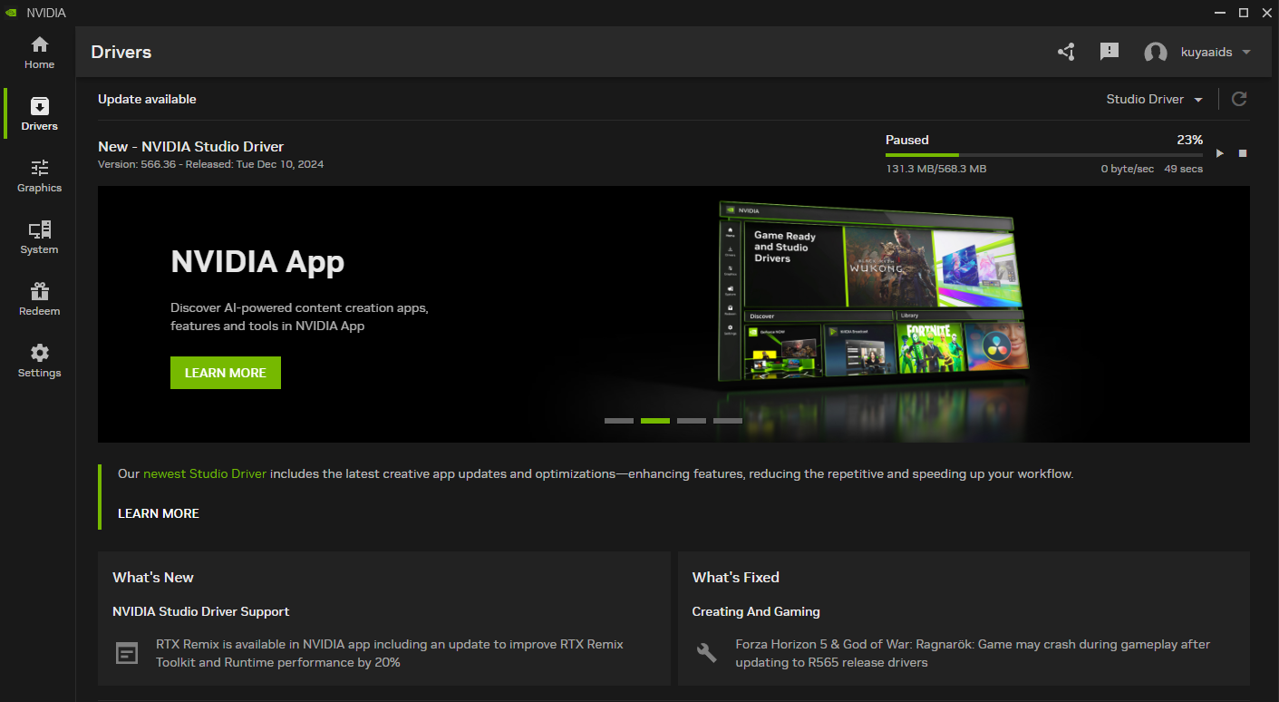Select the fourth banner carousel indicator
This screenshot has width=1279, height=702.
click(728, 421)
